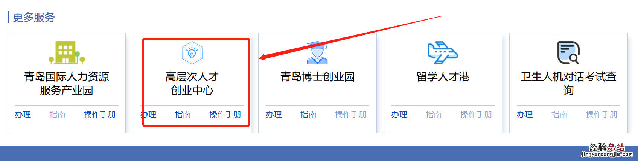638x161 pixels.
Task: Click the green building icon for 青岛国际人力资源服务产业园
Action: tap(67, 52)
